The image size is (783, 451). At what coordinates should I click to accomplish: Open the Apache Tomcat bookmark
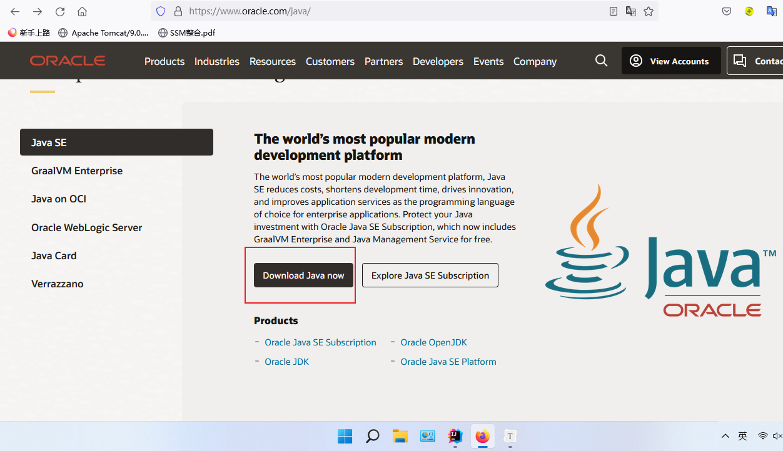point(103,32)
